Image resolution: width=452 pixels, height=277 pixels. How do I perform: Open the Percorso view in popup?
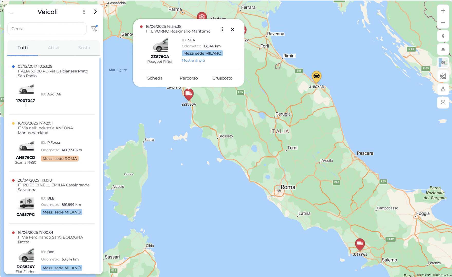click(x=189, y=78)
